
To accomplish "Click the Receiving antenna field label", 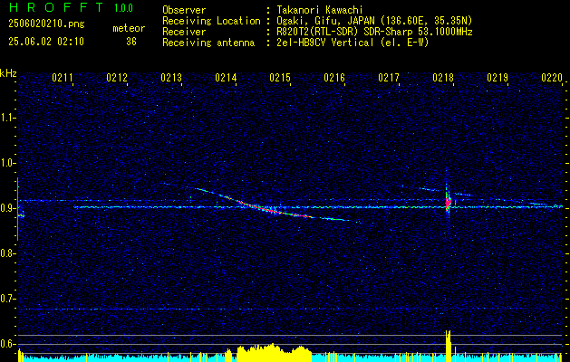I will 208,43.
